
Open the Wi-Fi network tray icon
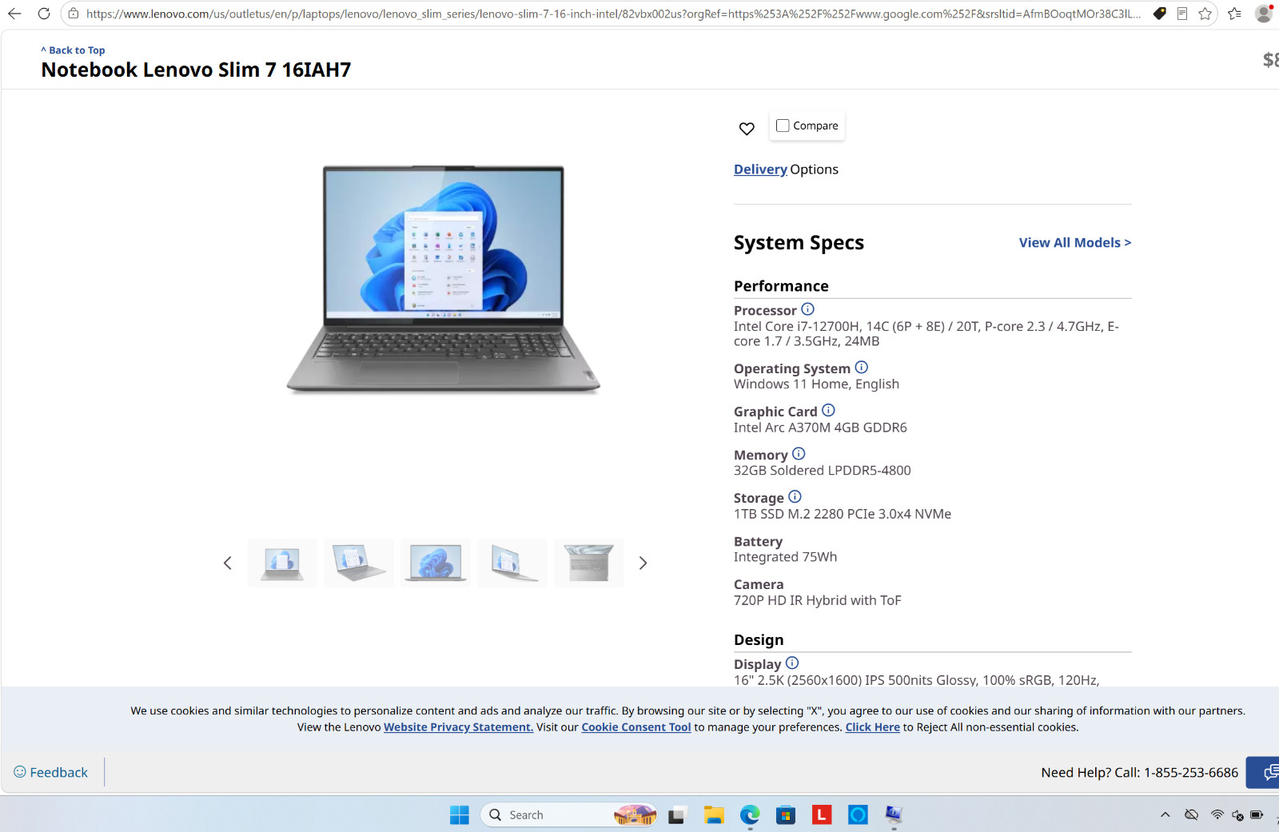[1217, 815]
